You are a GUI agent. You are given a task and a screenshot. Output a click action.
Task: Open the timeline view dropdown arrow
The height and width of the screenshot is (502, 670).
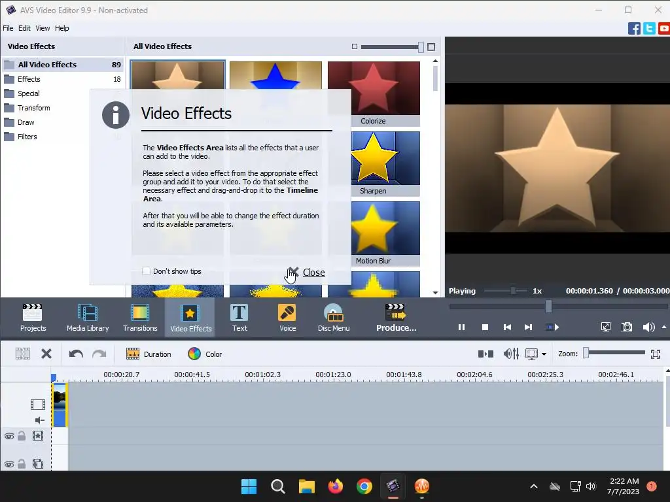[544, 354]
